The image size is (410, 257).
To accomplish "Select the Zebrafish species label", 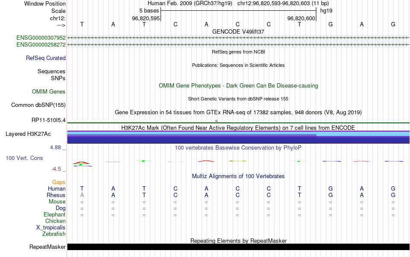I will 54,234.
